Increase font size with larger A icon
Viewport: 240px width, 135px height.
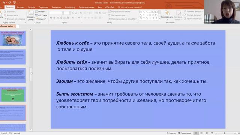(x=73, y=13)
